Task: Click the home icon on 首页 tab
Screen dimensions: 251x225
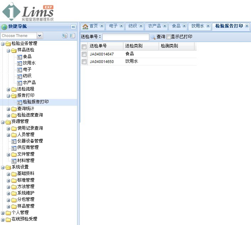Action: click(x=85, y=26)
